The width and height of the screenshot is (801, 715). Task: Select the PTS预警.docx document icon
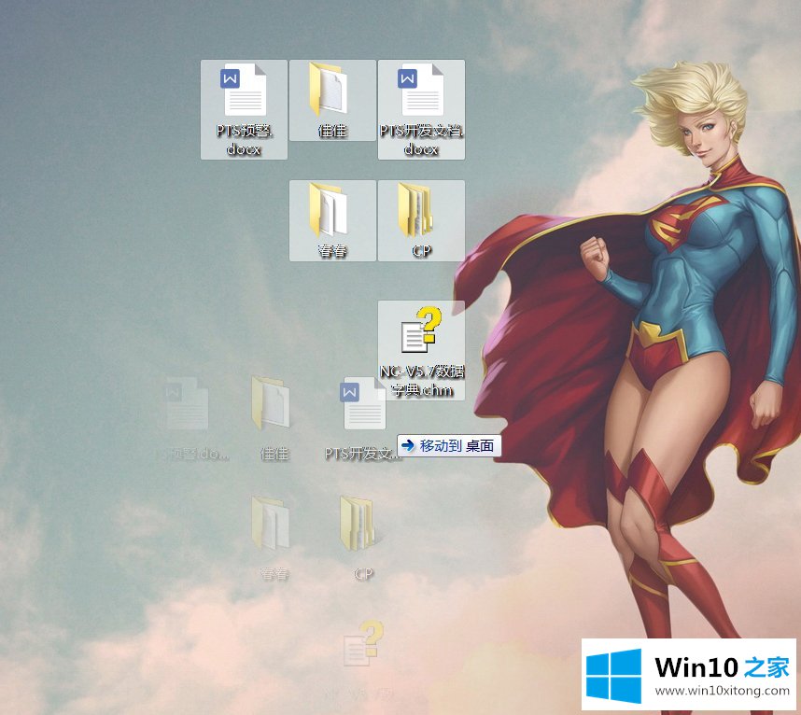(244, 90)
